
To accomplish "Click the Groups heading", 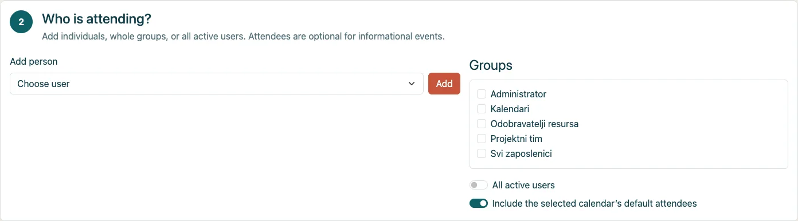I will [491, 65].
